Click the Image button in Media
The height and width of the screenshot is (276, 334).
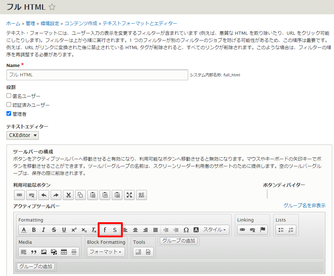[x=44, y=252]
